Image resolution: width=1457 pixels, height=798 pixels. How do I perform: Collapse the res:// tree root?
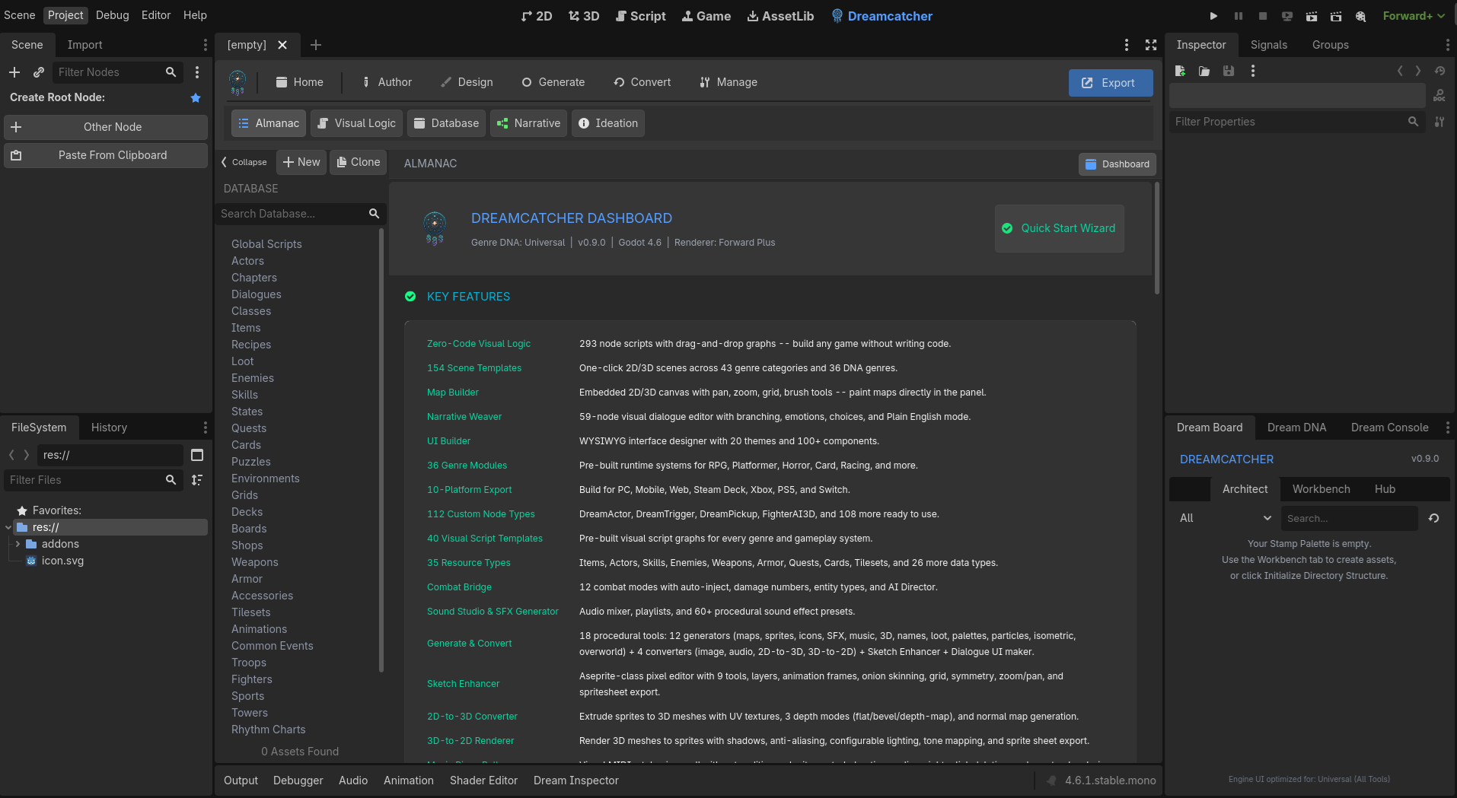[x=8, y=527]
